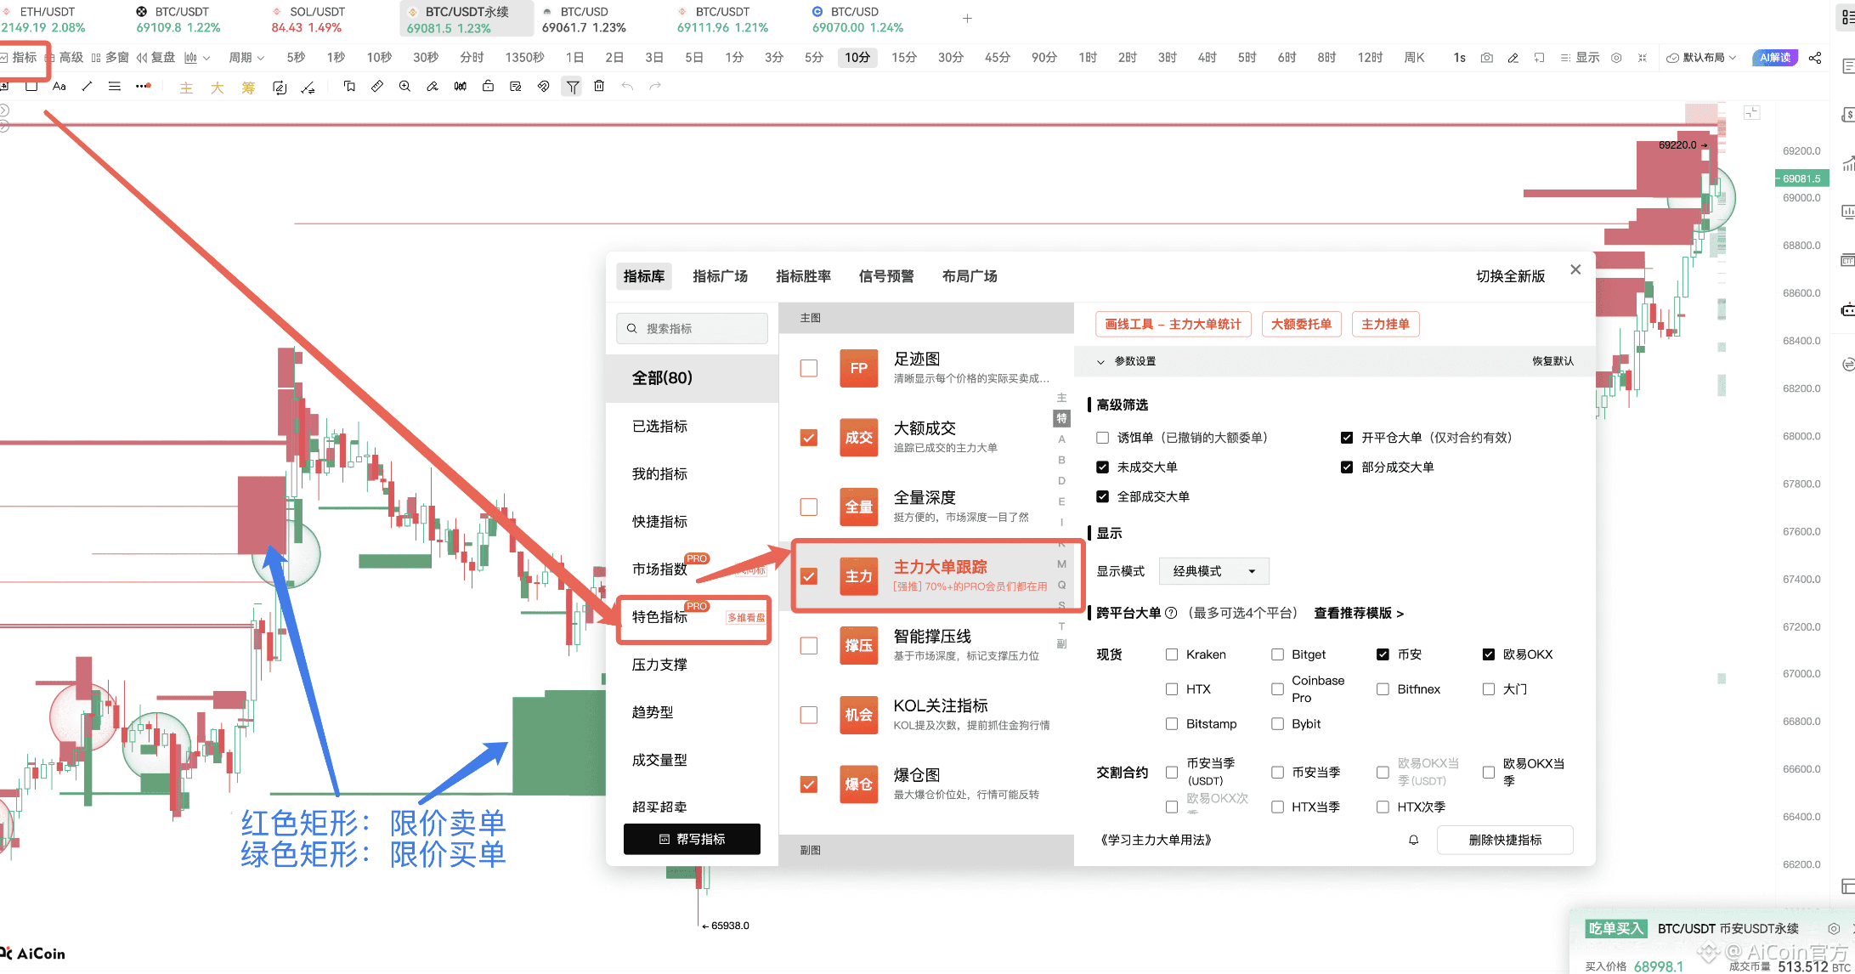Open 《学习主力大单用法》 link
Image resolution: width=1855 pixels, height=974 pixels.
1156,840
